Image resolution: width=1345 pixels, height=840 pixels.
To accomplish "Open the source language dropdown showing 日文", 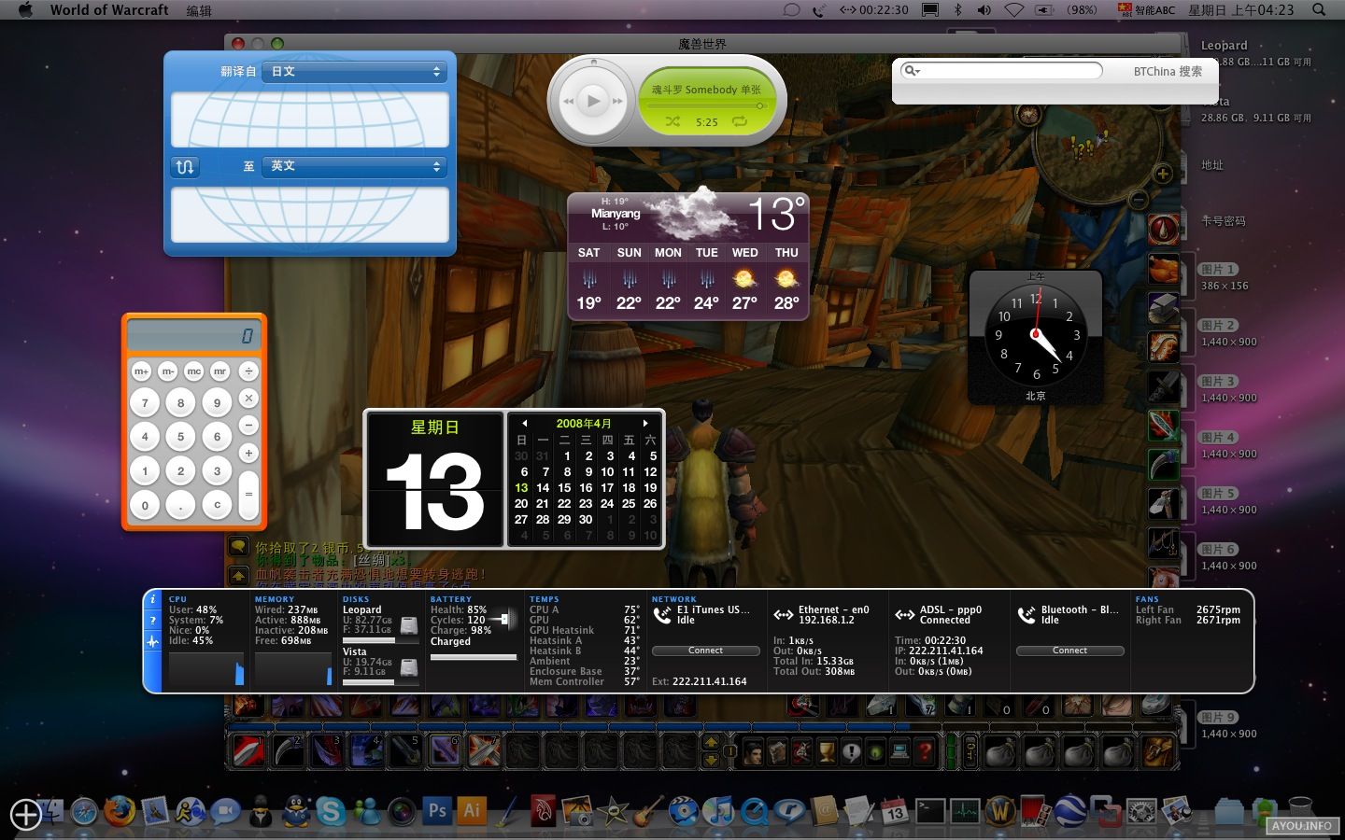I will [x=355, y=72].
